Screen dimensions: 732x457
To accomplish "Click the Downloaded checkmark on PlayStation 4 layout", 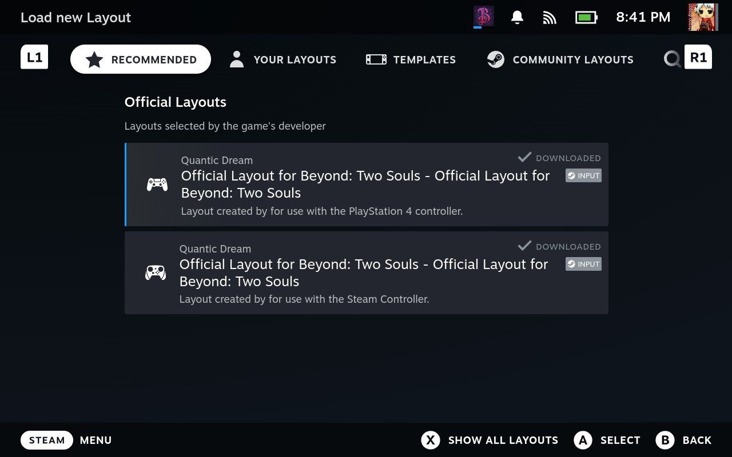I will pos(524,157).
